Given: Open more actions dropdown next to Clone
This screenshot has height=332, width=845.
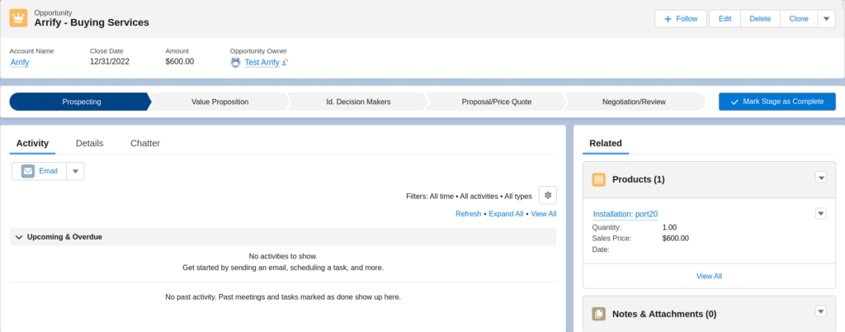Looking at the screenshot, I should pyautogui.click(x=827, y=18).
